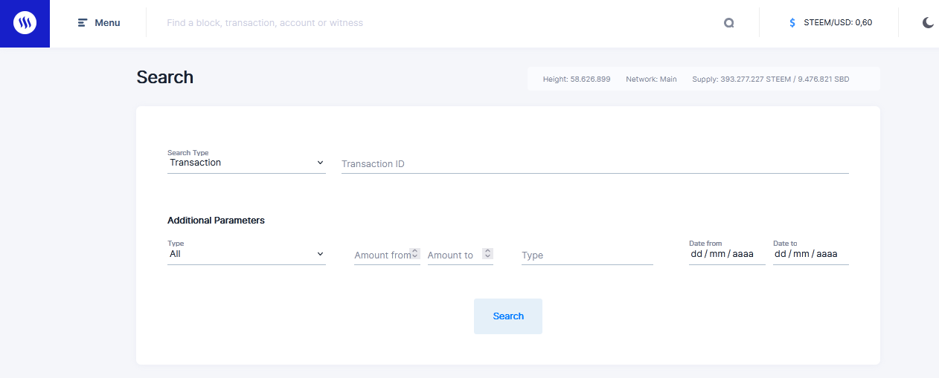Toggle dark mode with moon icon
This screenshot has width=939, height=378.
click(x=928, y=23)
